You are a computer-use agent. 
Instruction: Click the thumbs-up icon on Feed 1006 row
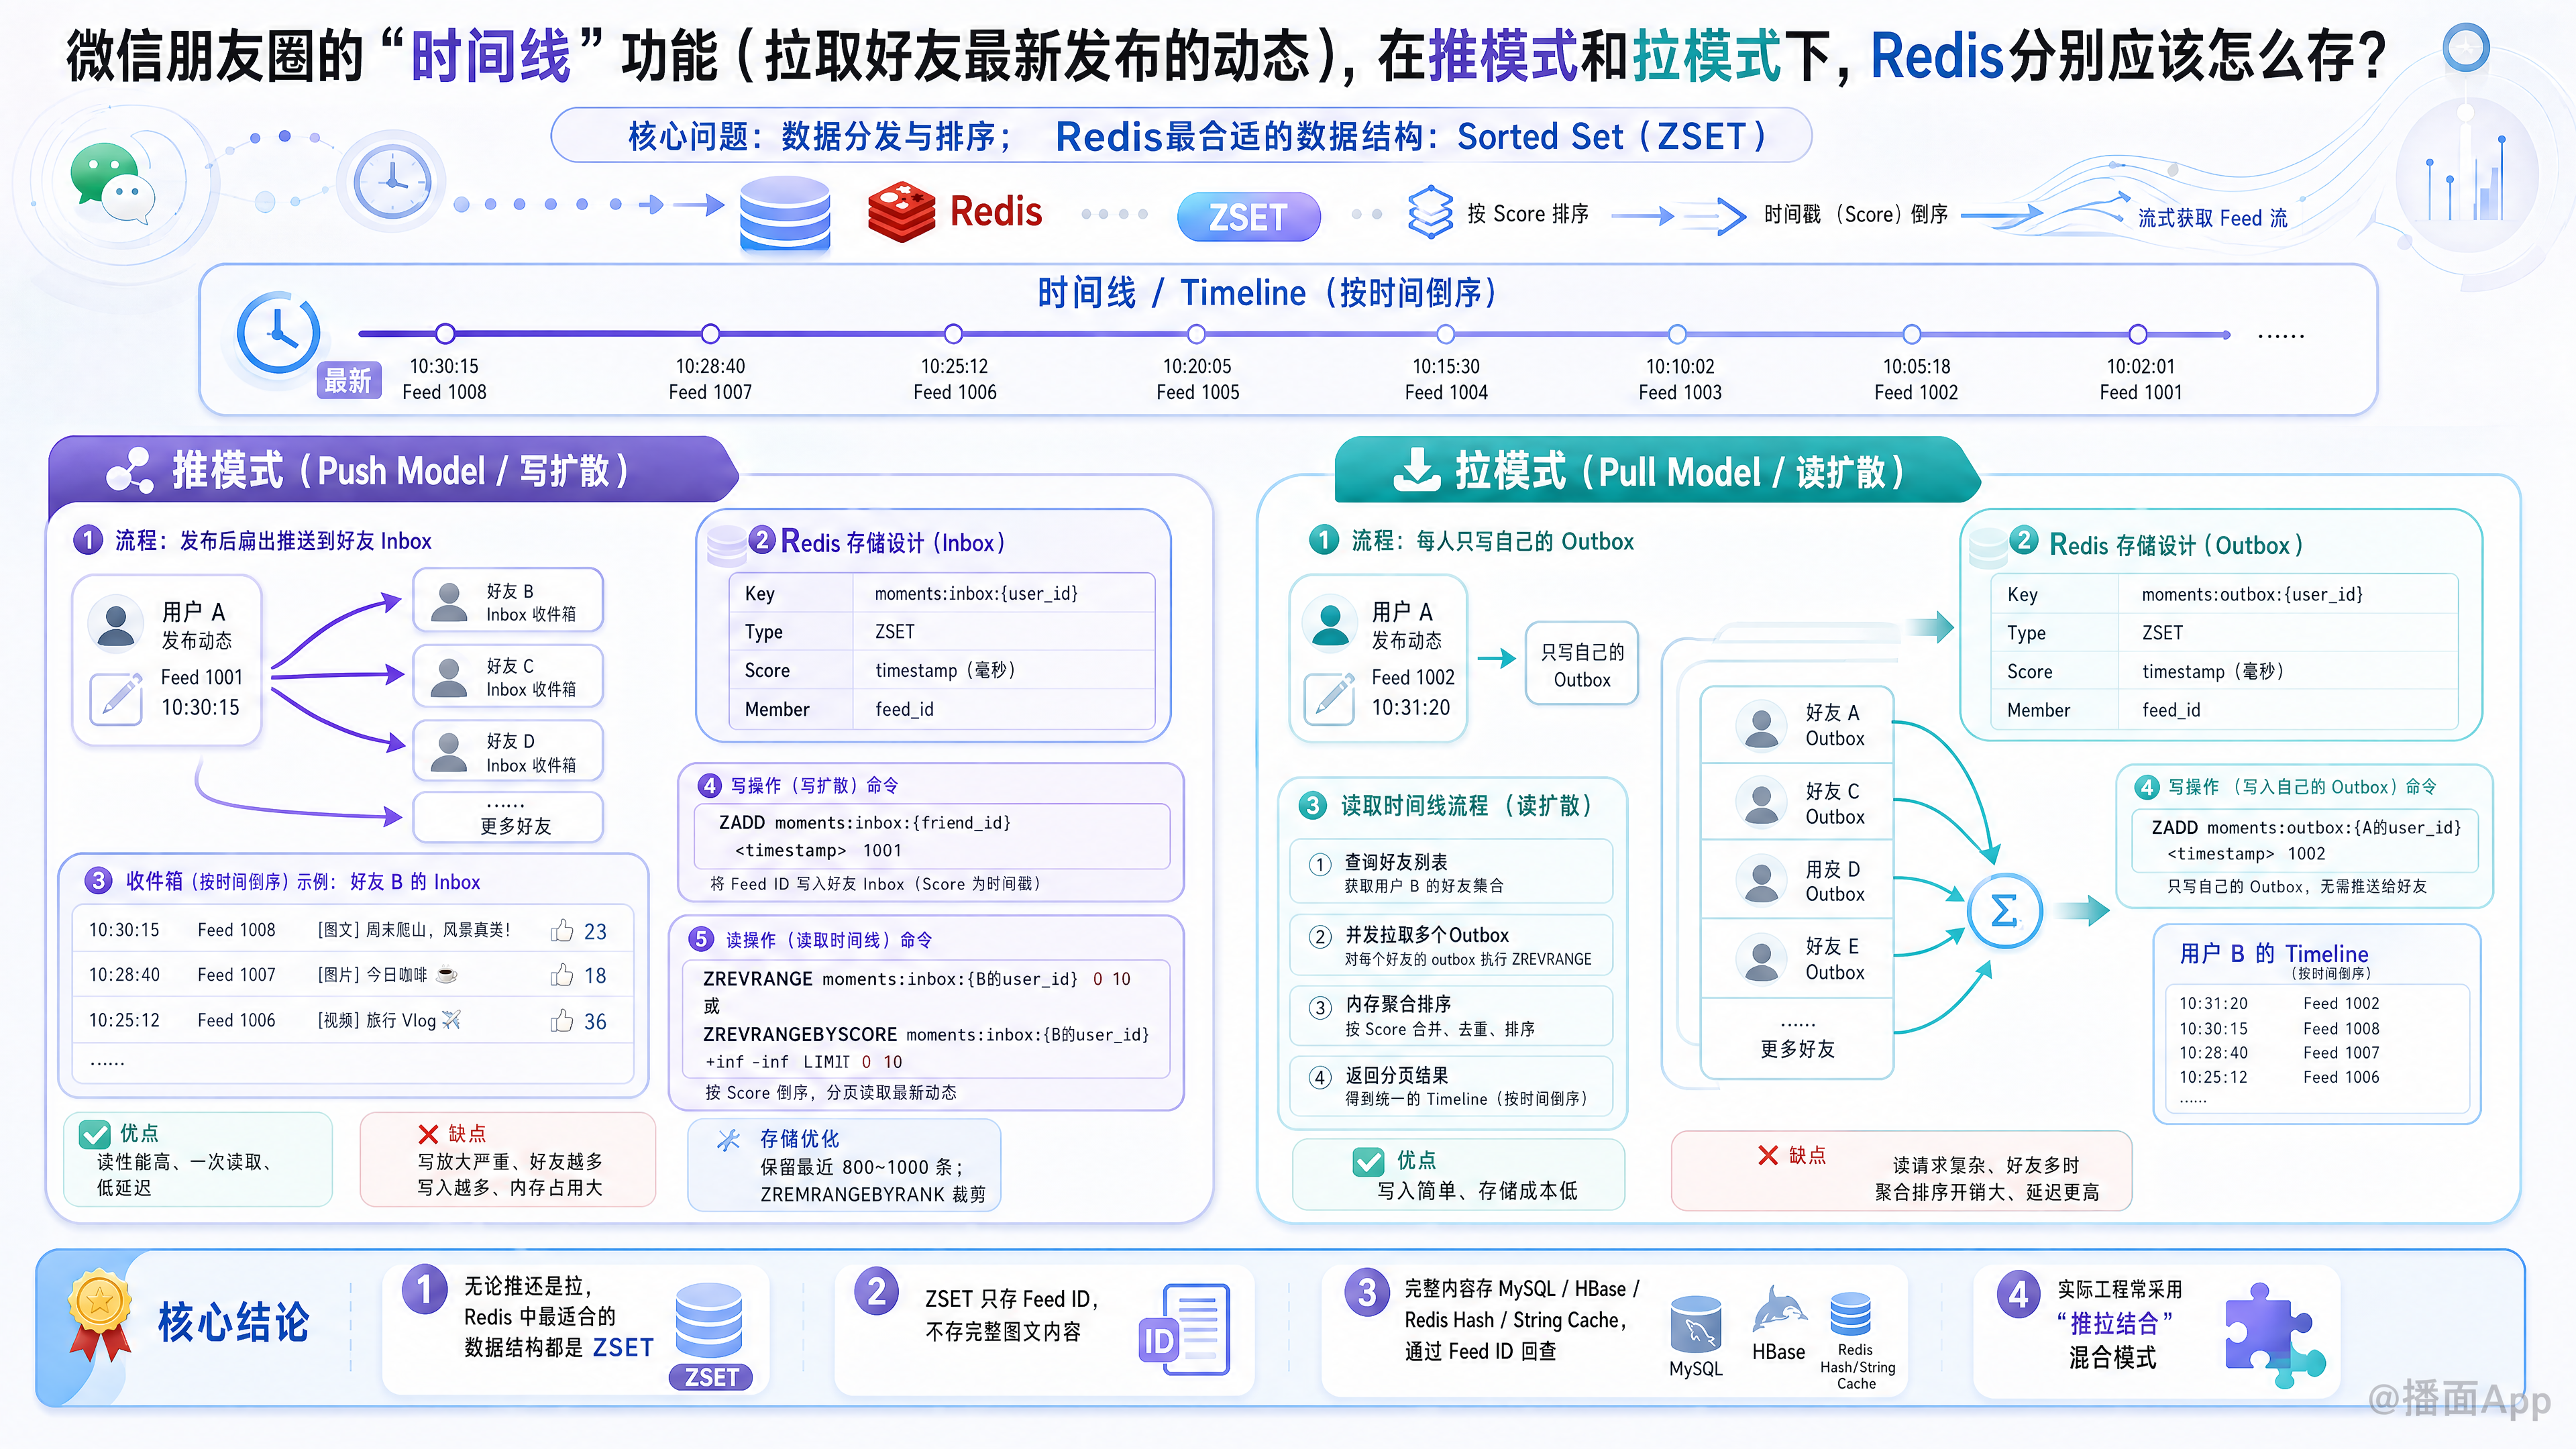pos(562,1021)
